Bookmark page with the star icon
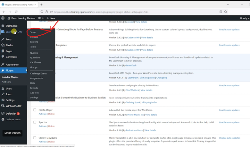Viewport: 250px width, 147px height. (226, 12)
